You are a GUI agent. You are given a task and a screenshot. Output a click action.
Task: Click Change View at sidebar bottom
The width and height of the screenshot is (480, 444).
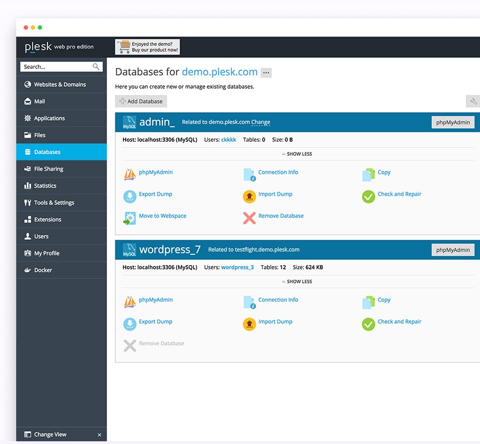[x=50, y=434]
